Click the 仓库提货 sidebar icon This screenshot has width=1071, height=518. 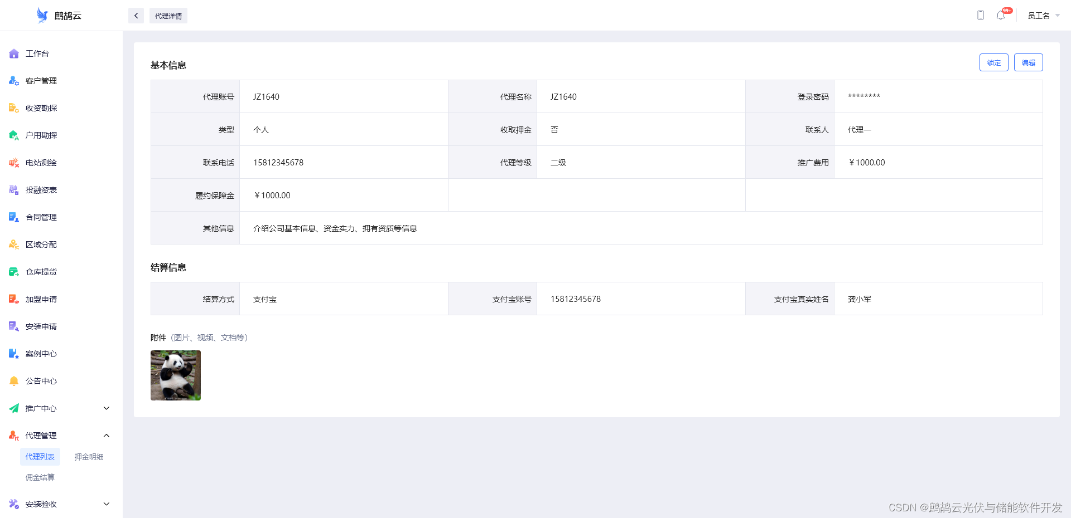pos(14,272)
